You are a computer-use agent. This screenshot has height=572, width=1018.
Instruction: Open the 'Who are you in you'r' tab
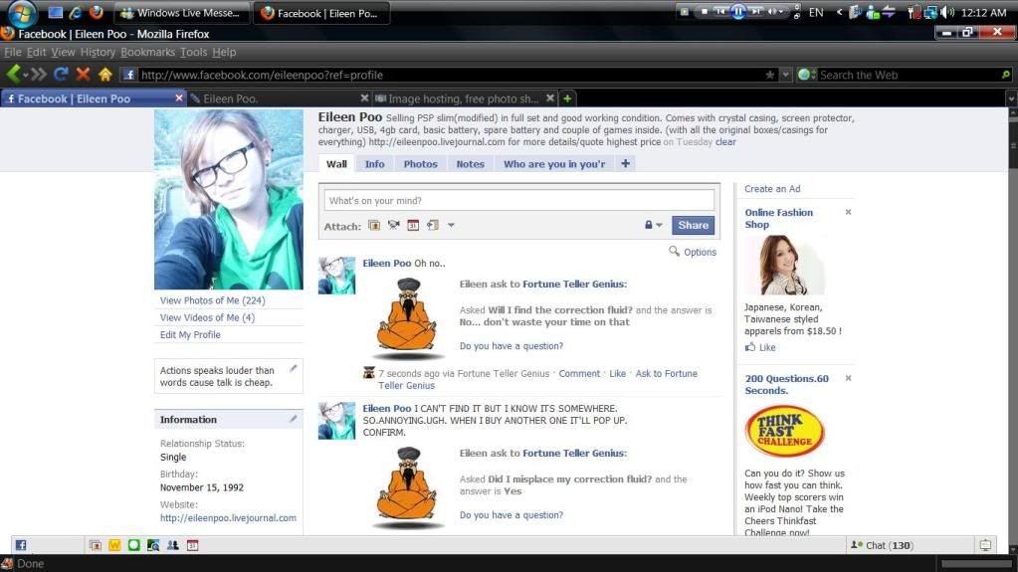click(x=554, y=164)
